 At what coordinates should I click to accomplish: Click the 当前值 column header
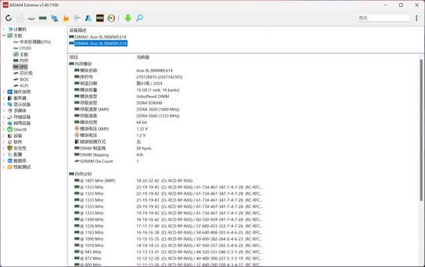click(143, 58)
